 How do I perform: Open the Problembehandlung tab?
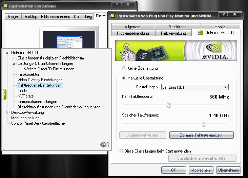click(x=133, y=33)
